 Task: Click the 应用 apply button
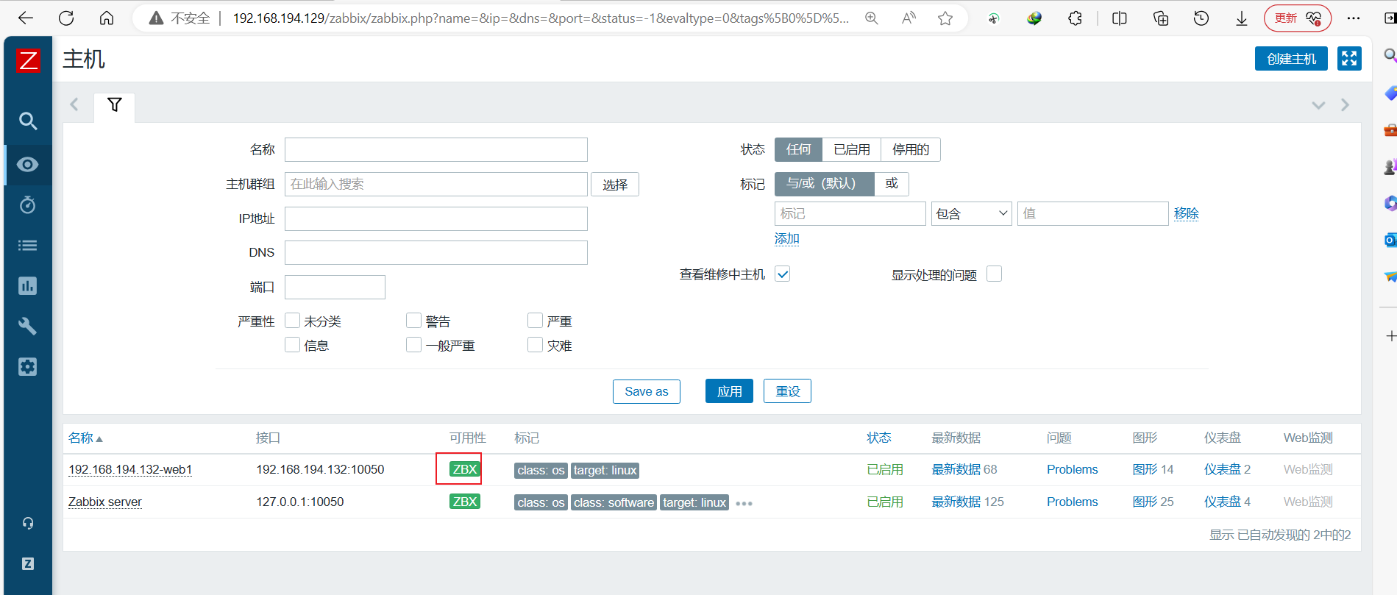[x=730, y=391]
